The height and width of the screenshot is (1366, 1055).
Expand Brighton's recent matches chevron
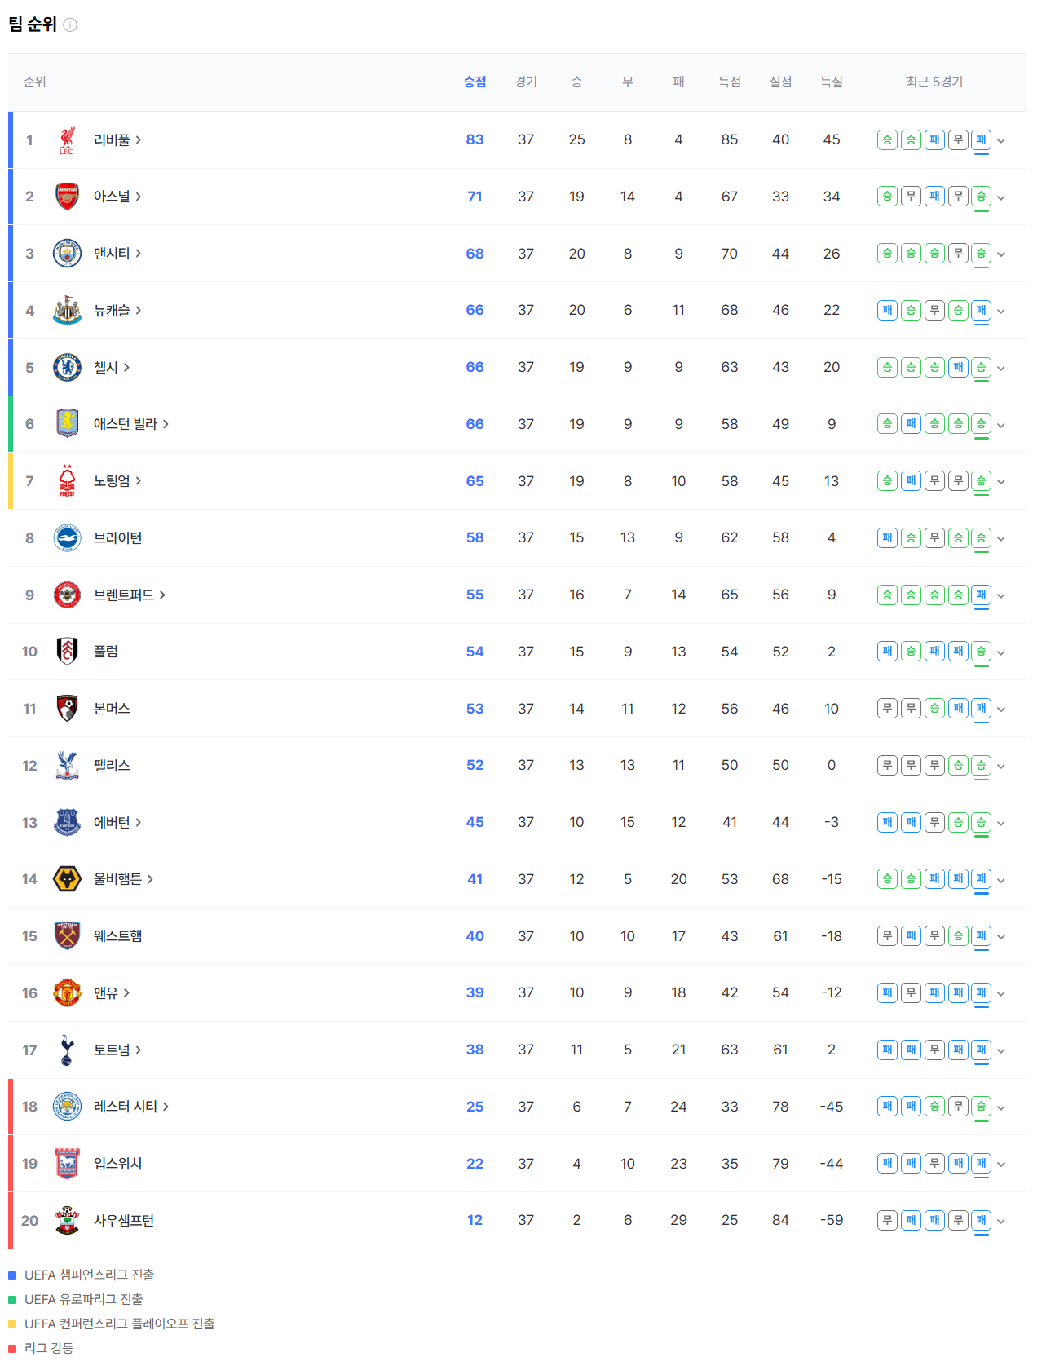coord(1001,538)
